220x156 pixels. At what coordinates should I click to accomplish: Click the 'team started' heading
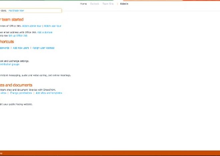click(x=12, y=19)
